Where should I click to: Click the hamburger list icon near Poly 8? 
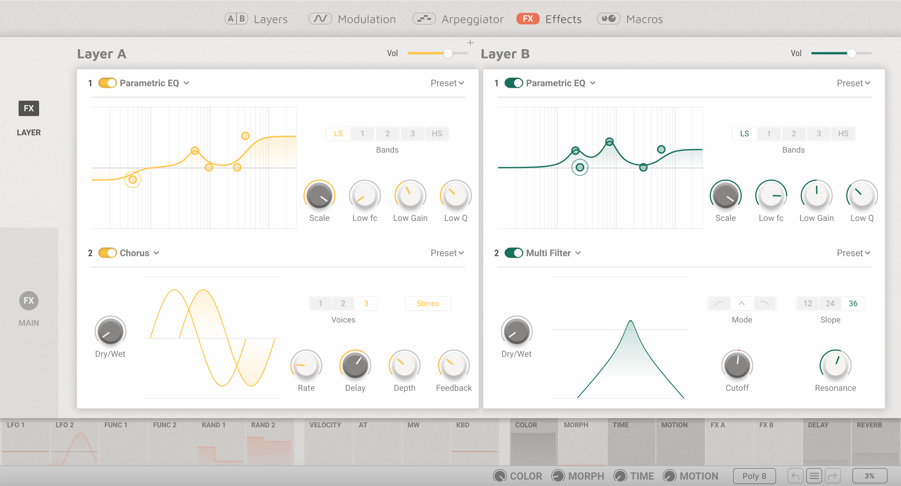point(814,475)
